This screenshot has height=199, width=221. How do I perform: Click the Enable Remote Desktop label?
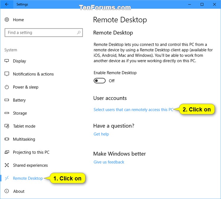(x=115, y=73)
